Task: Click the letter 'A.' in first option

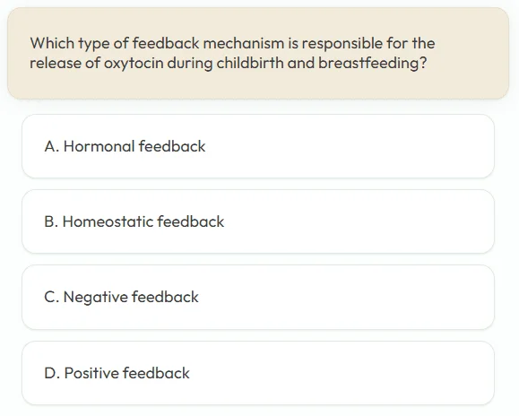Action: pyautogui.click(x=52, y=146)
